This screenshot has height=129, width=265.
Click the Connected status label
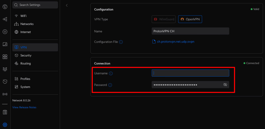251,63
